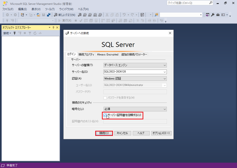Click the Comment Out Lines icon

[x=137, y=21]
